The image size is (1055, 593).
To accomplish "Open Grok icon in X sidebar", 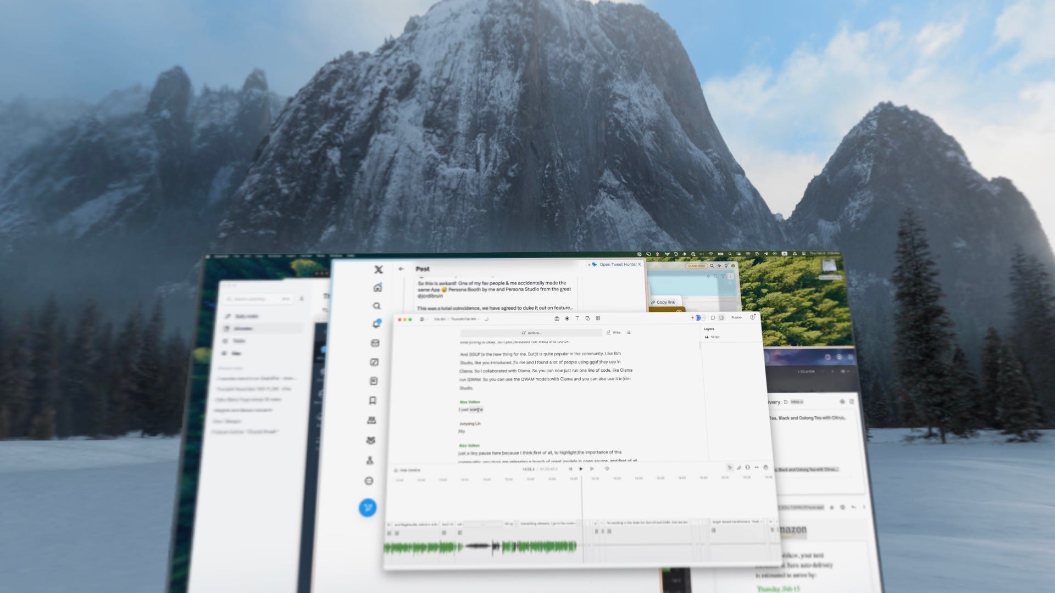I will coord(374,362).
